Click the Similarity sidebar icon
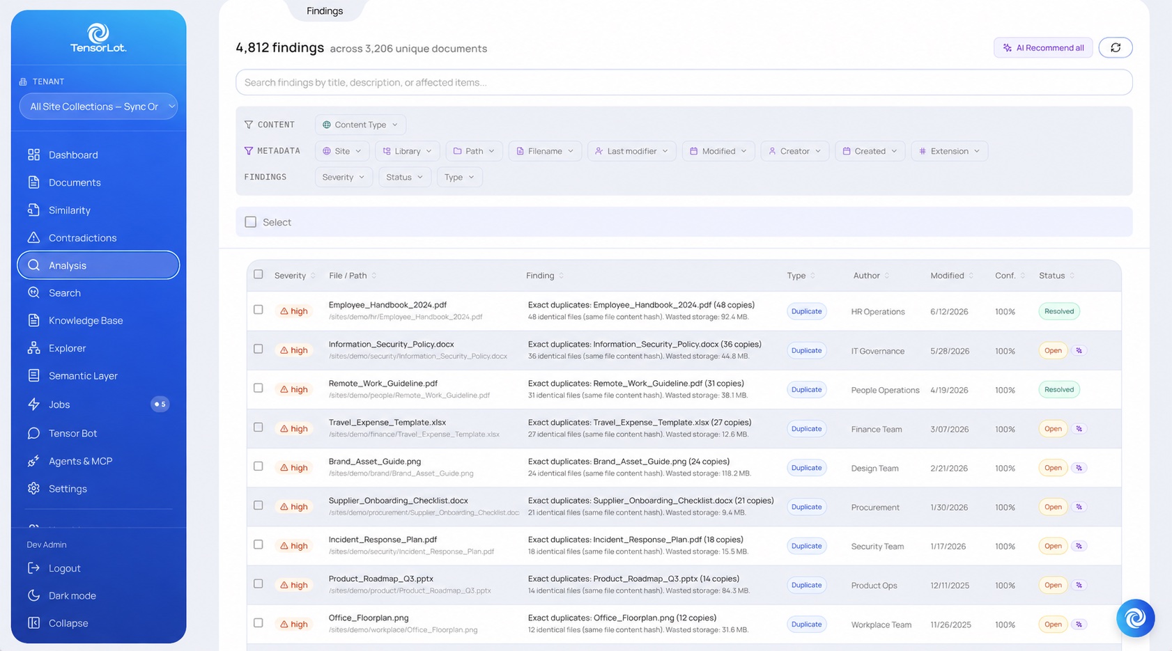 [x=33, y=210]
